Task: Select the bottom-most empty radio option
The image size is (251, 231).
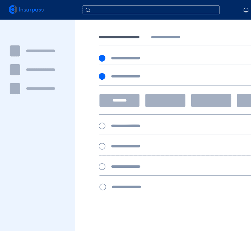Action: point(103,187)
